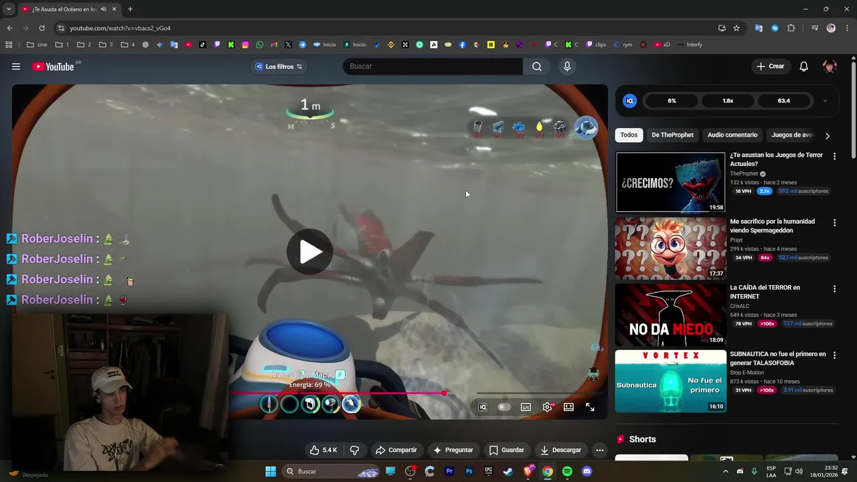The height and width of the screenshot is (482, 857).
Task: Open options for 'La CAÍDA del TERROR' video
Action: point(834,289)
